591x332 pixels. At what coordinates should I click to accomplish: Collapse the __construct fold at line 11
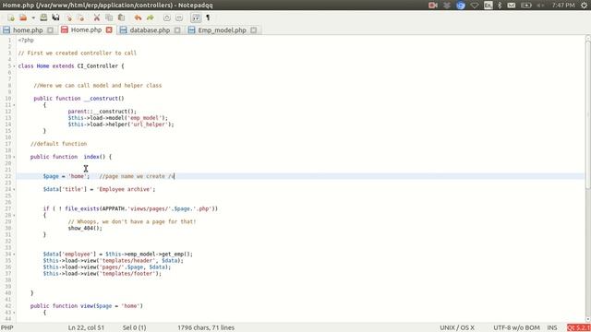15,105
